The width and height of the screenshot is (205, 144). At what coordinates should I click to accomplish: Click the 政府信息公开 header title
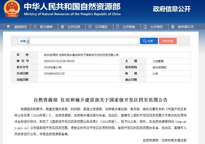click(172, 9)
